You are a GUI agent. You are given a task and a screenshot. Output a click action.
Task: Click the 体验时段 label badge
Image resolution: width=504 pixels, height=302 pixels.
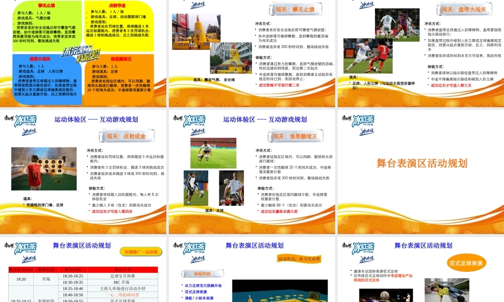coord(202,274)
